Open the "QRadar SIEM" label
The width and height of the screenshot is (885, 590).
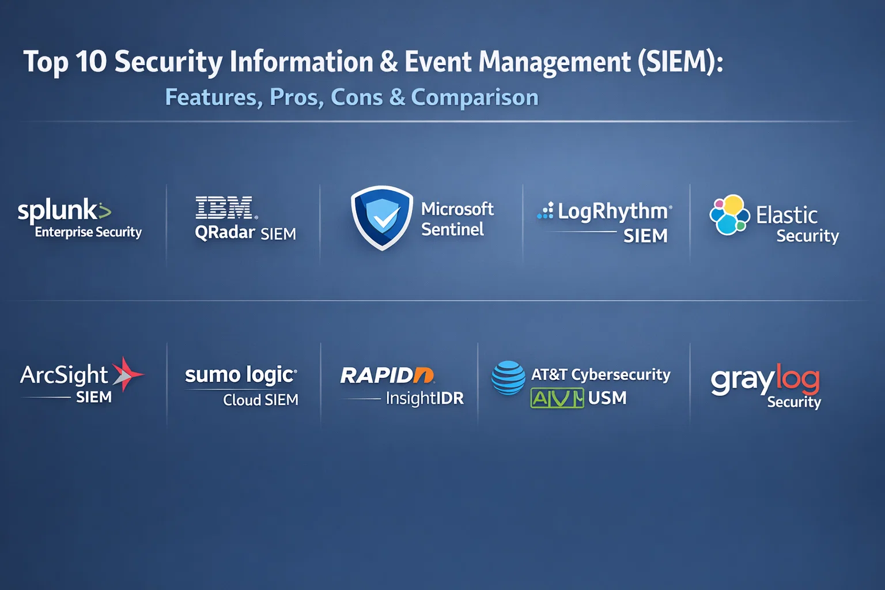[x=245, y=233]
